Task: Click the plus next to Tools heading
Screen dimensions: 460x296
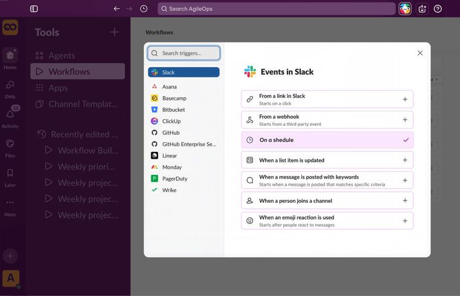Action: click(x=114, y=32)
